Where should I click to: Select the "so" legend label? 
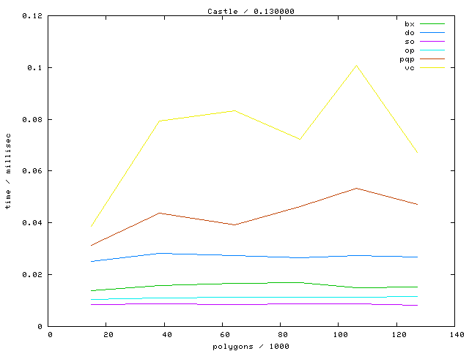pyautogui.click(x=409, y=42)
